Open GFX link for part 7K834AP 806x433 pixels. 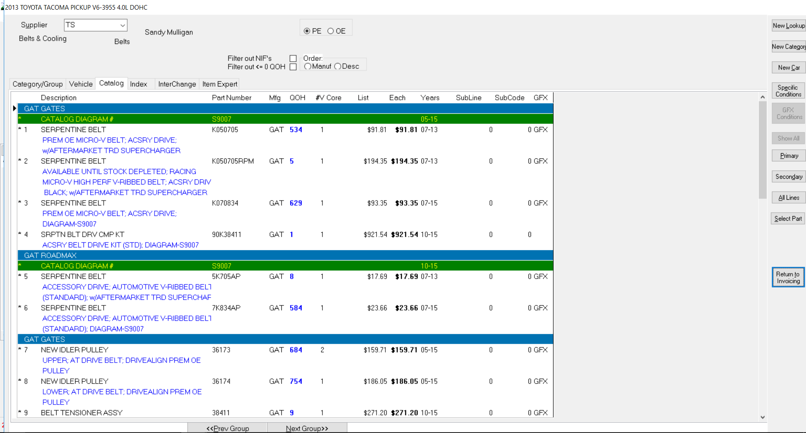coord(540,308)
